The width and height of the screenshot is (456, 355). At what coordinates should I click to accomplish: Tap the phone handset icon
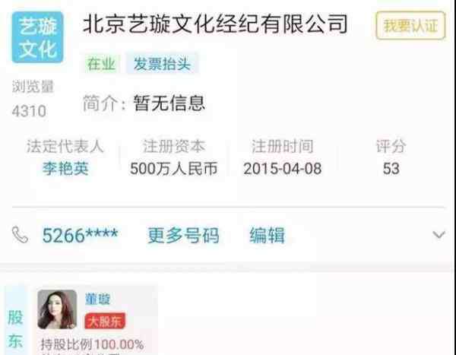(x=20, y=235)
